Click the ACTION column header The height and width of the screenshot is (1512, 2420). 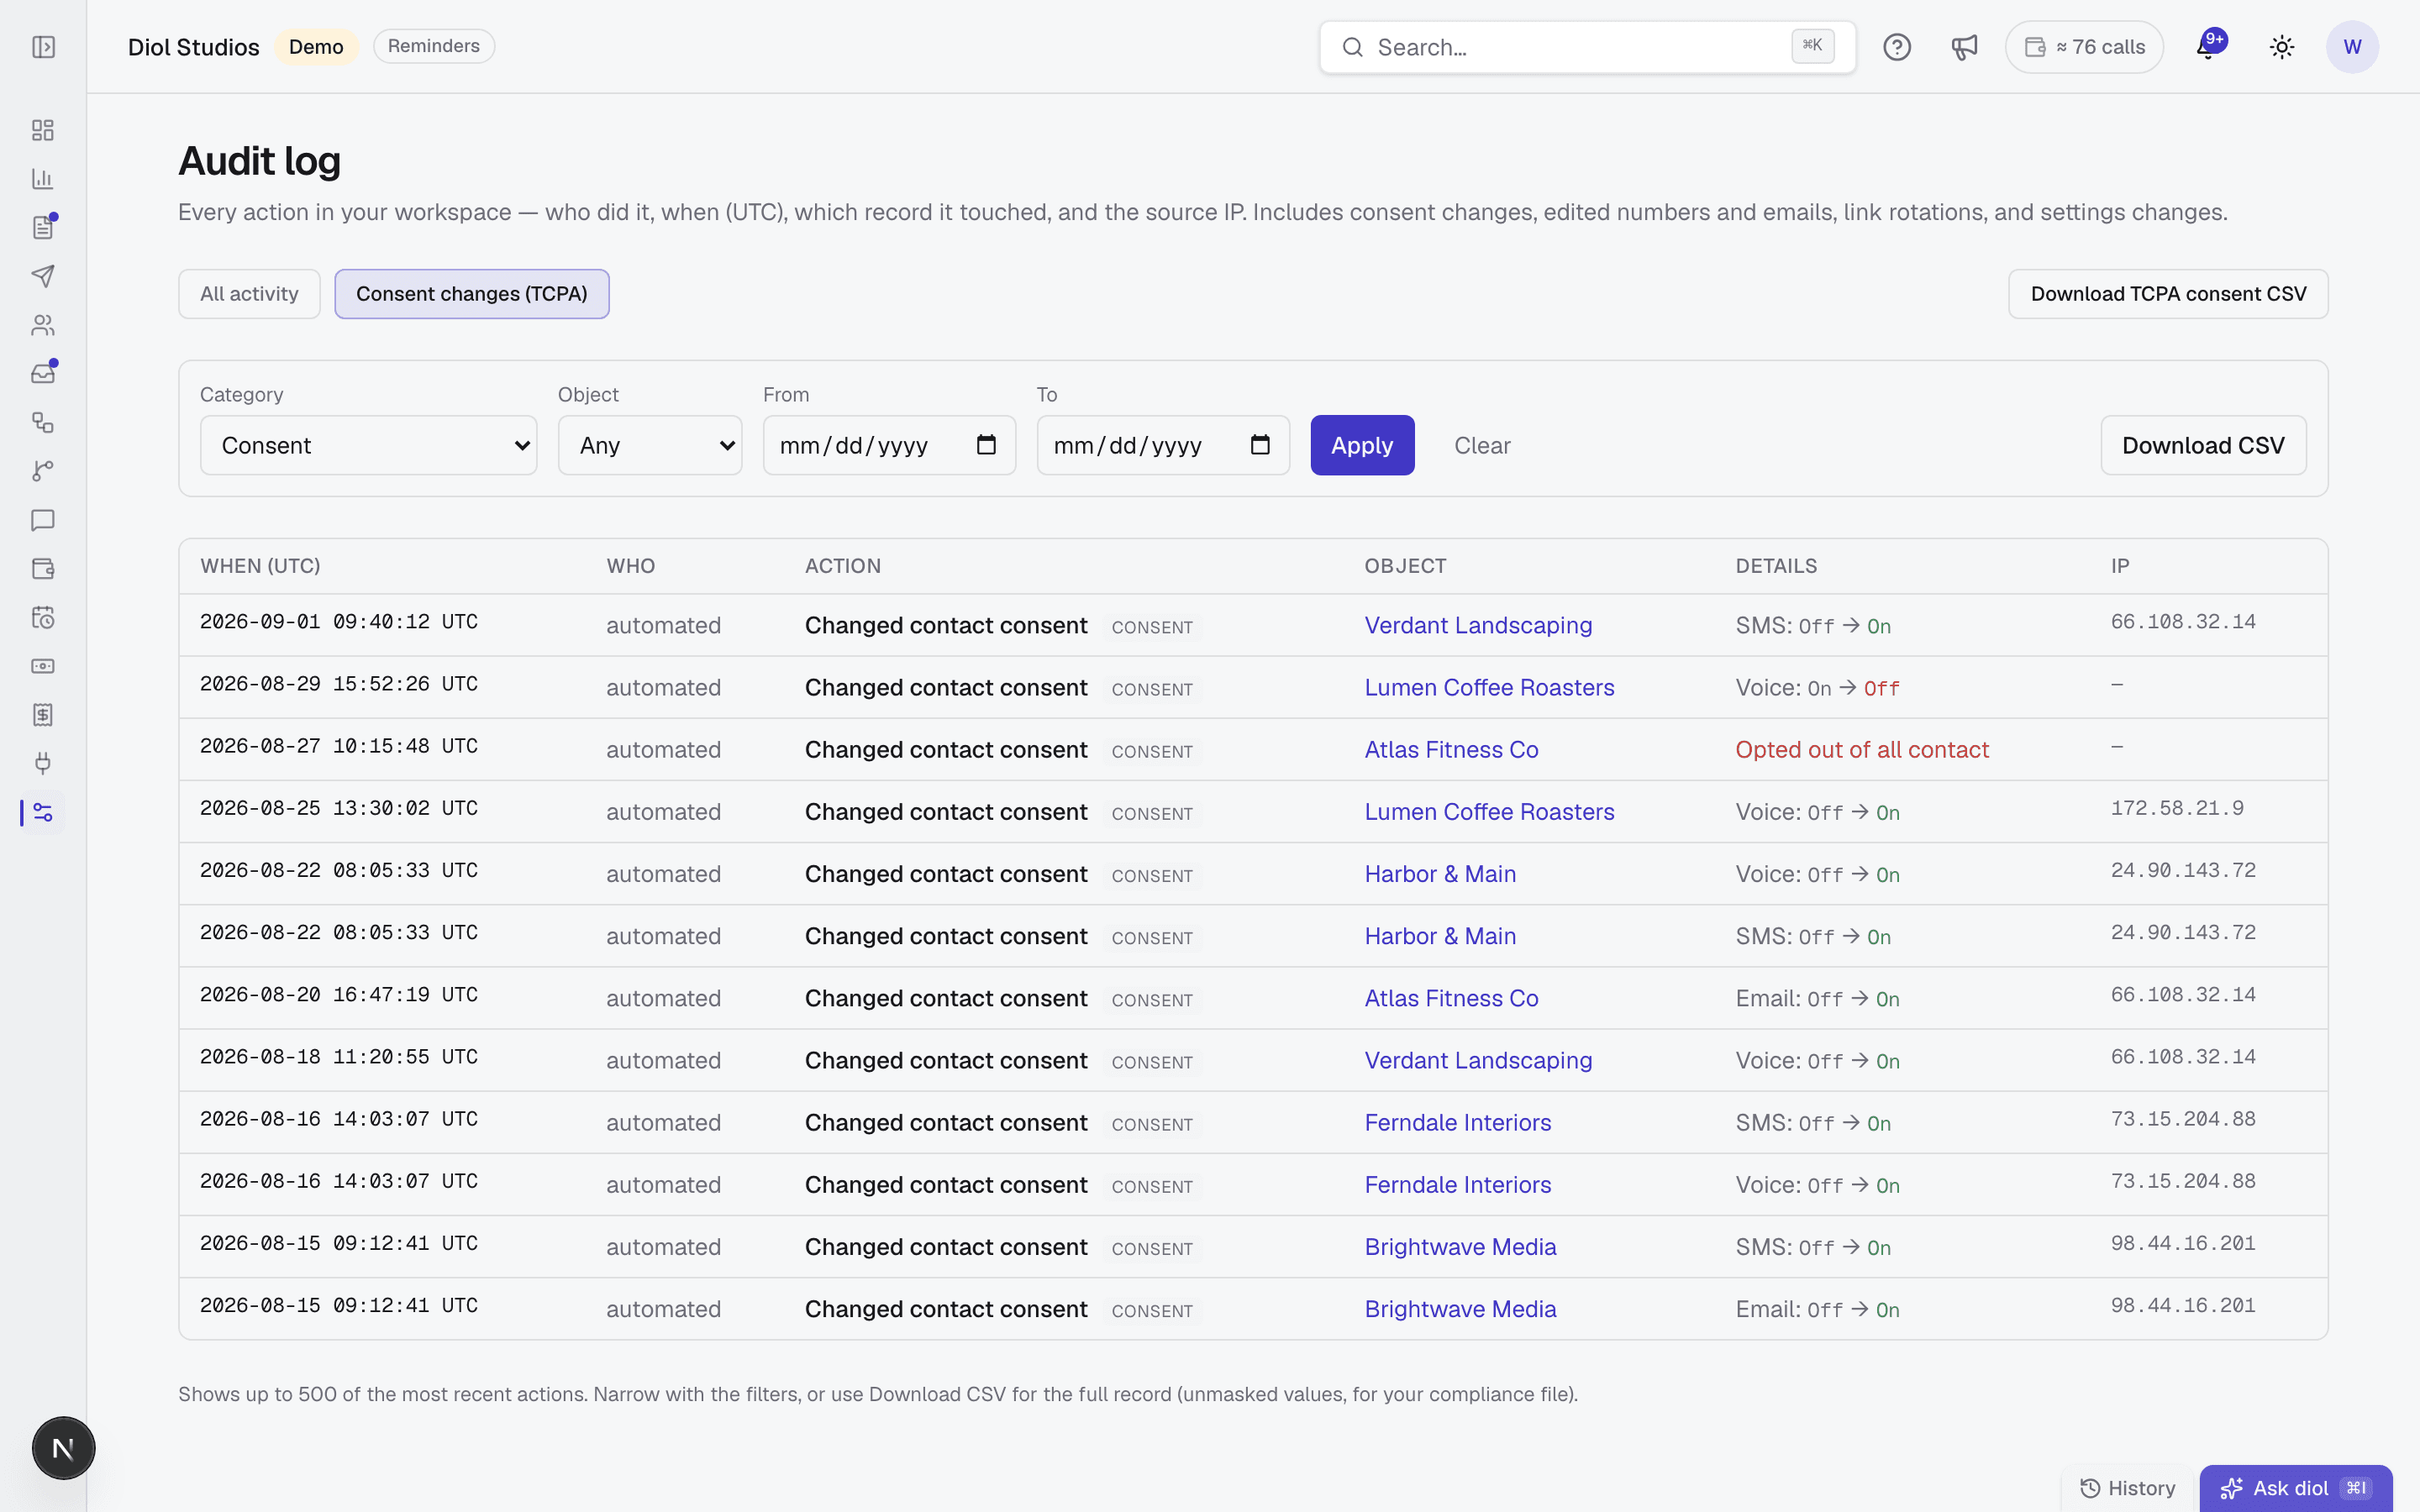point(843,566)
